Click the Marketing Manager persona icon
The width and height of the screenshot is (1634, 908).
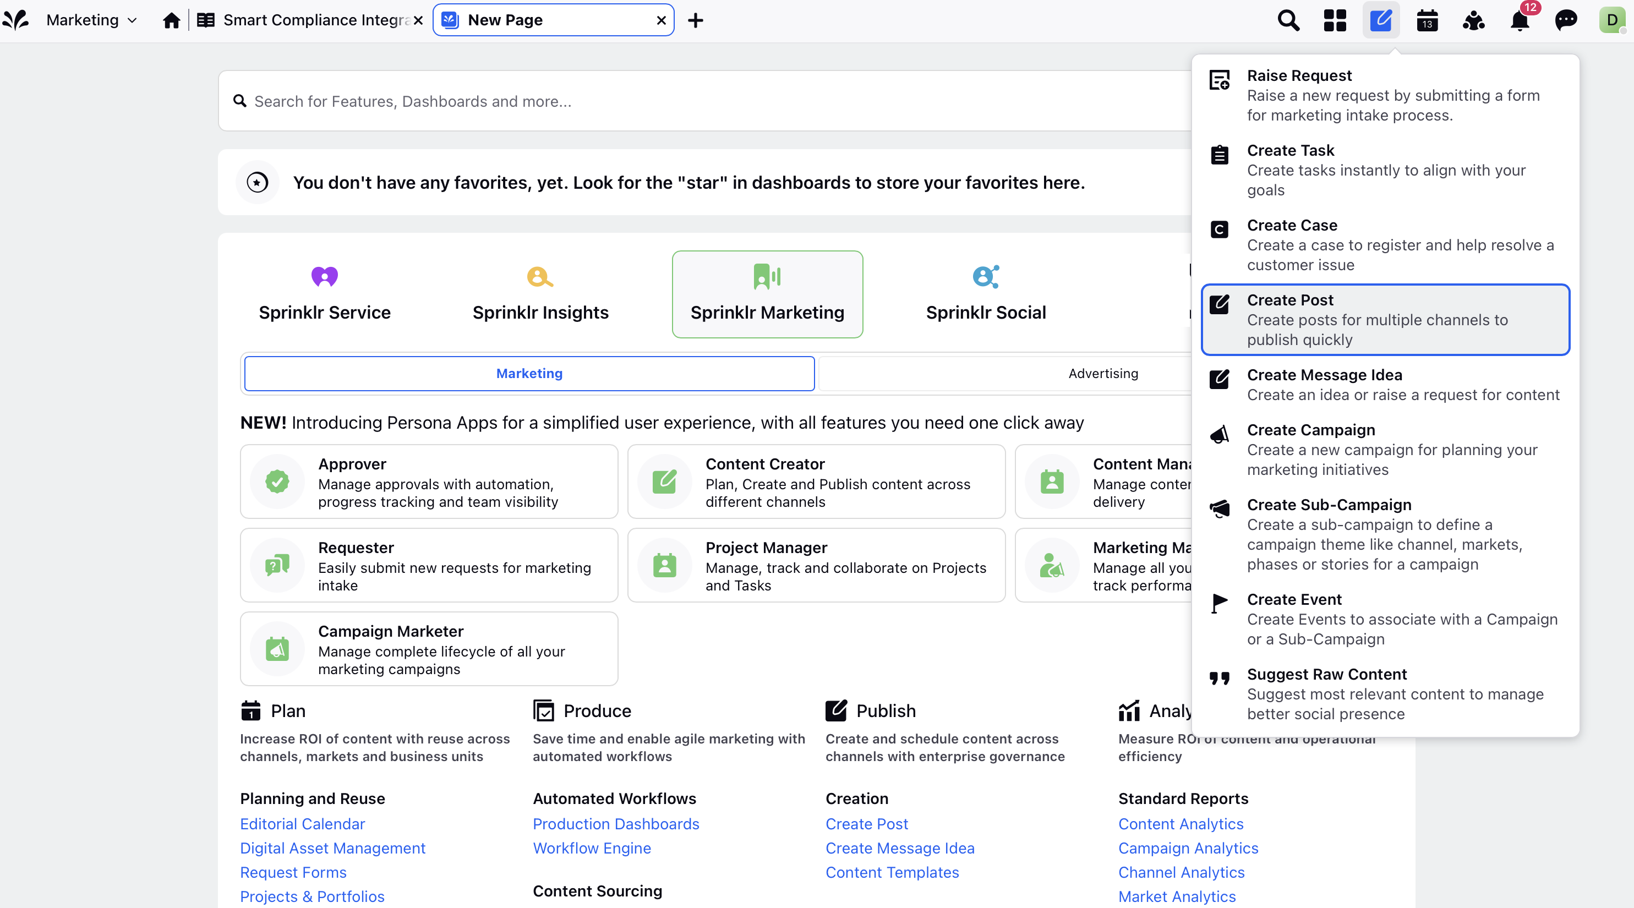coord(1052,566)
